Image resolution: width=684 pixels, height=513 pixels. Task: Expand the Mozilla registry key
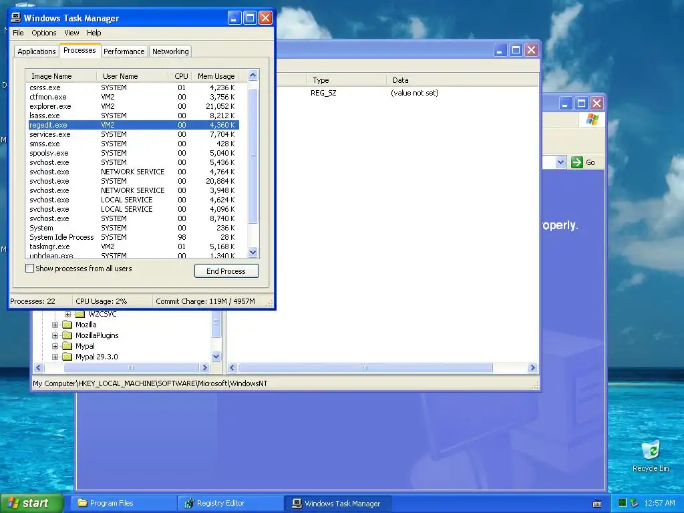tap(55, 325)
